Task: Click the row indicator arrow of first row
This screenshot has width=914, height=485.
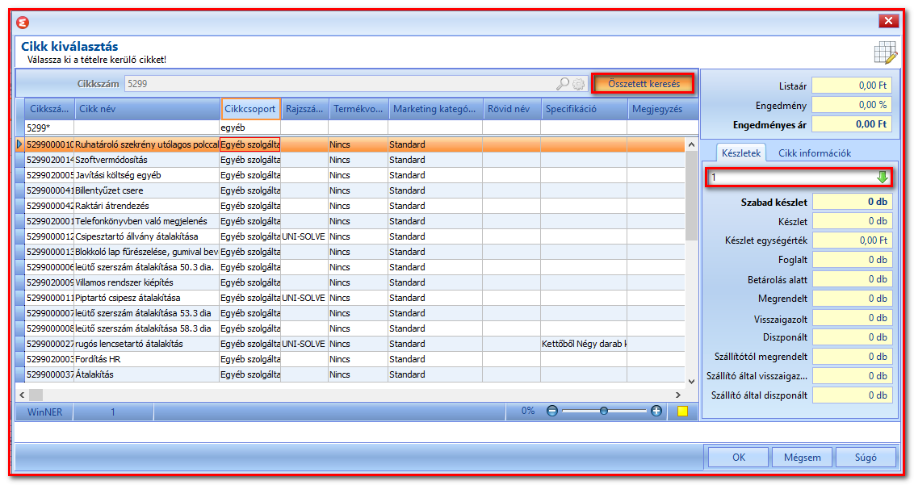Action: (x=20, y=144)
